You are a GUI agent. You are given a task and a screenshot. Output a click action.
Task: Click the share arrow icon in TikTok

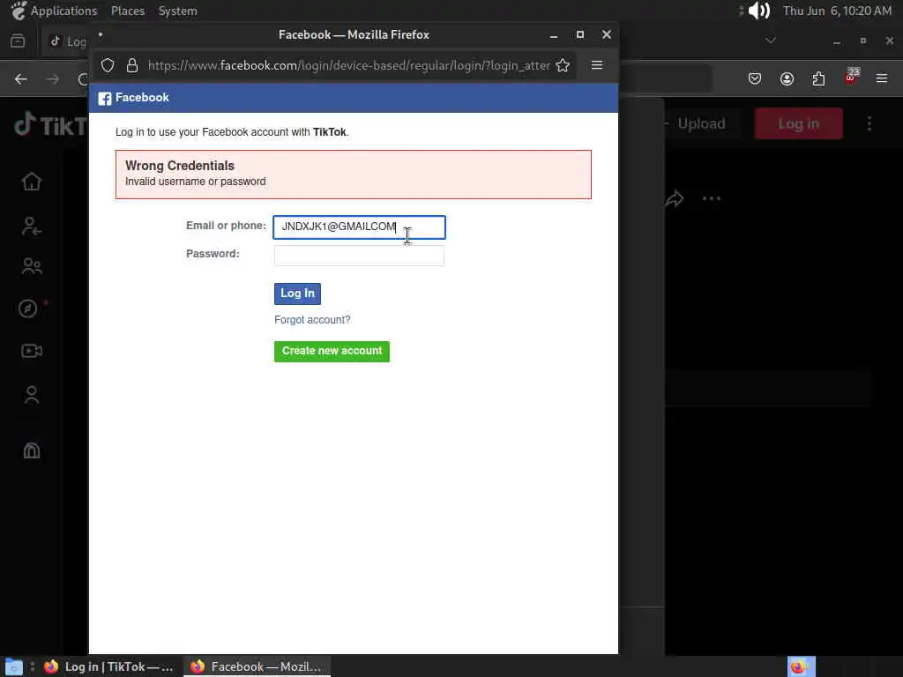(675, 198)
